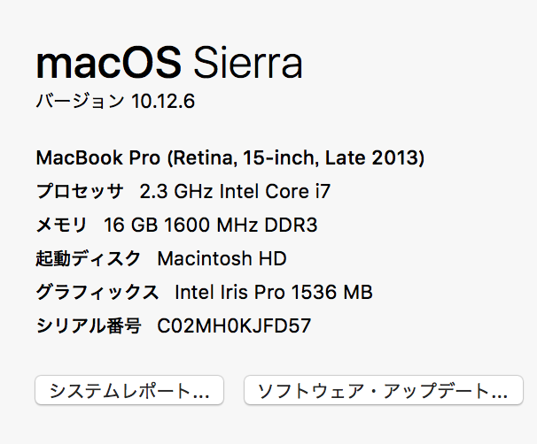
Task: Click the 2.3 GHz processor speed
Action: pyautogui.click(x=172, y=192)
